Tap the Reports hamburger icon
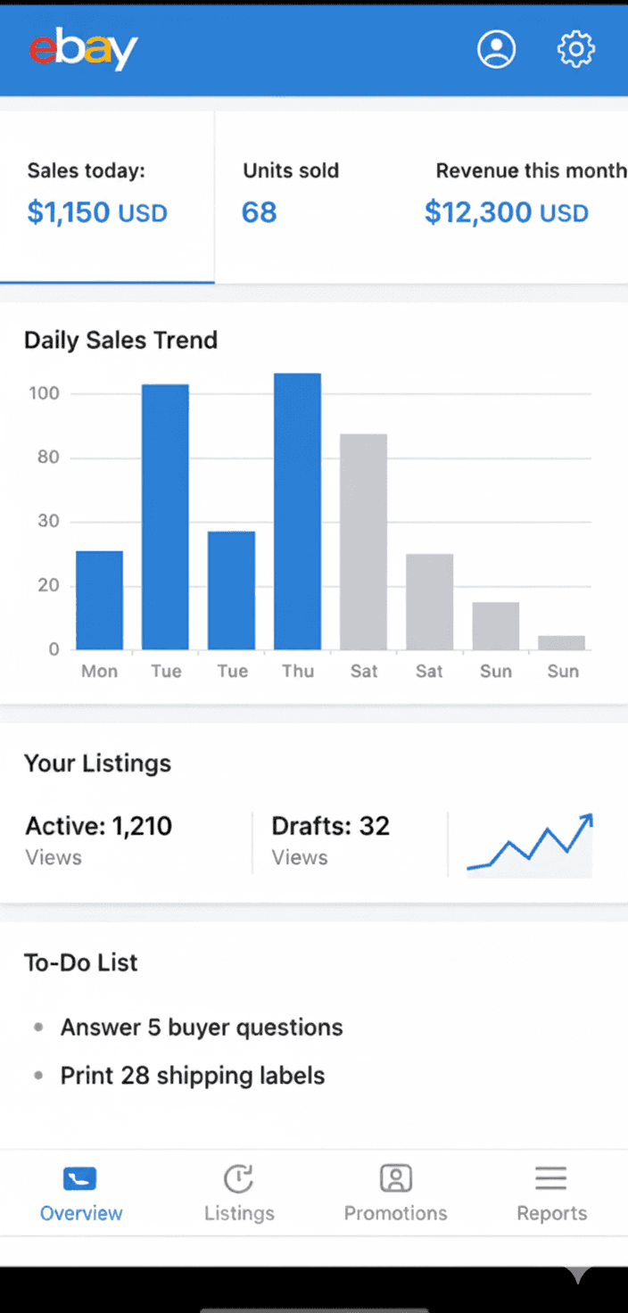This screenshot has width=628, height=1313. 551,1178
